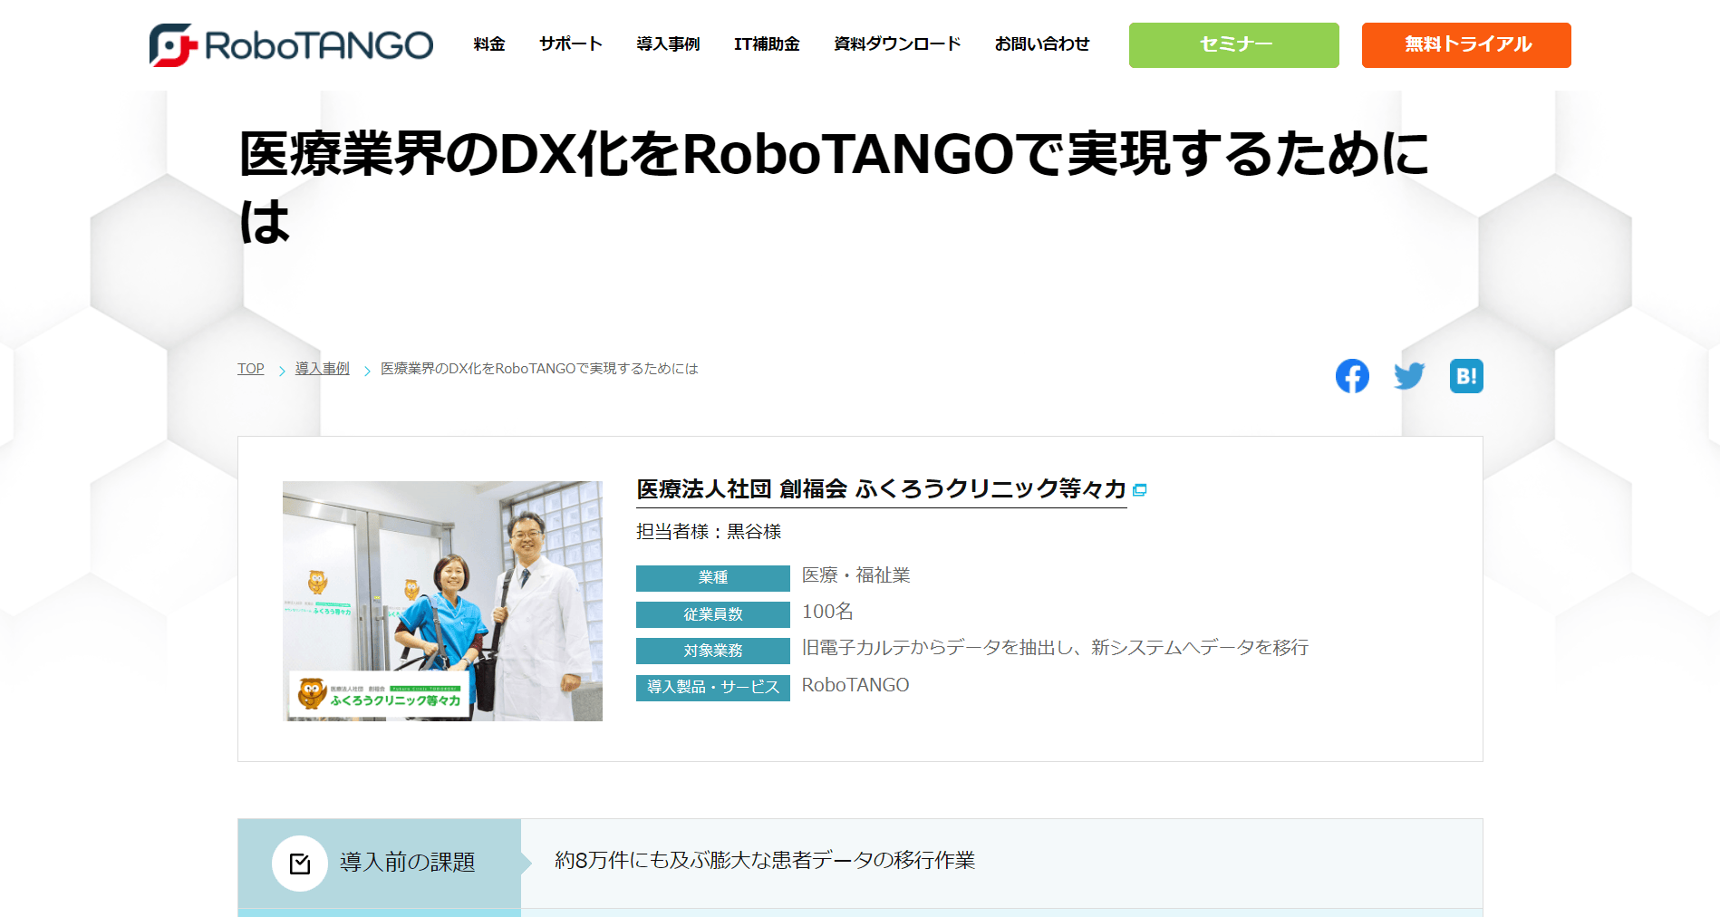The width and height of the screenshot is (1720, 917).
Task: Open the RoboTANGO logo home link
Action: click(x=291, y=45)
